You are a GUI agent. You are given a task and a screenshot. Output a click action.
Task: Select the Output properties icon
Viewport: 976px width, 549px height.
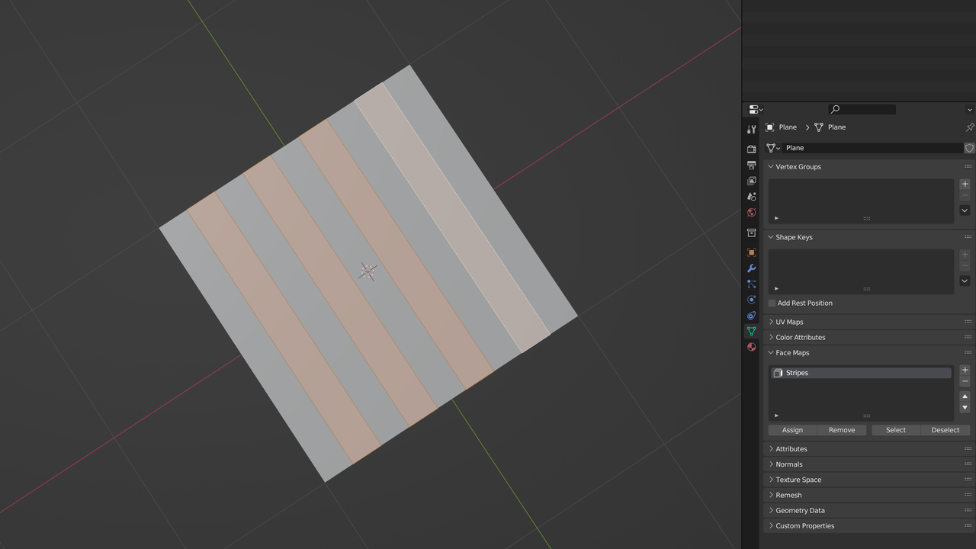[751, 165]
